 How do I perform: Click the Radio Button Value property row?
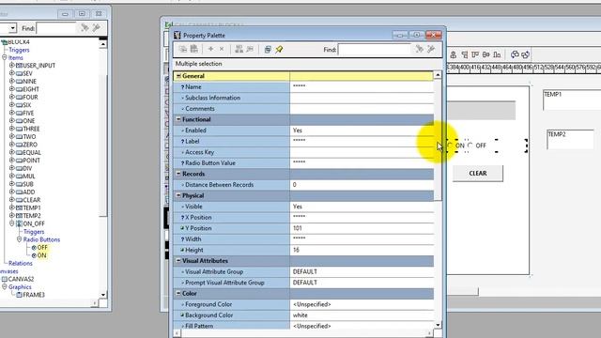(x=303, y=162)
